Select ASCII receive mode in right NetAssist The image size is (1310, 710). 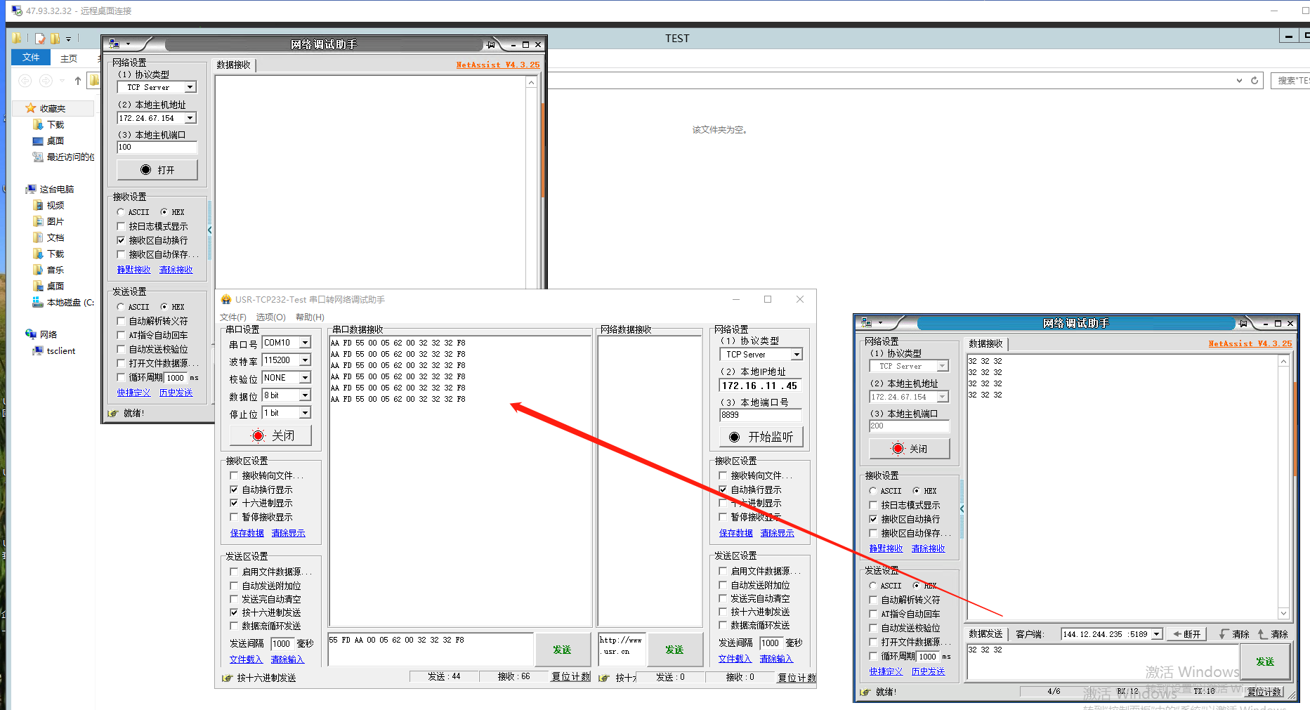(873, 491)
